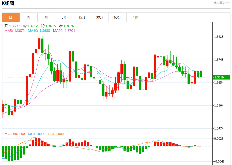Click the 1.3474 price axis label
232x165 pixels.
click(219, 128)
